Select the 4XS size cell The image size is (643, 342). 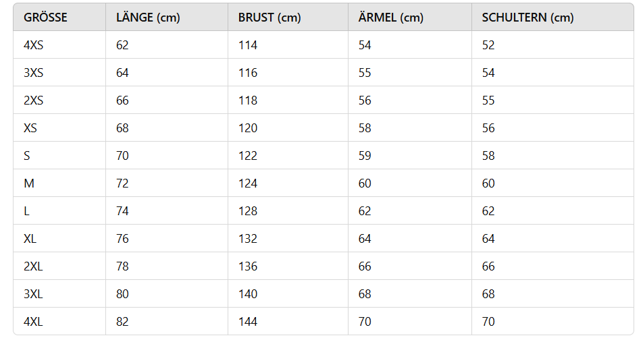pos(33,45)
